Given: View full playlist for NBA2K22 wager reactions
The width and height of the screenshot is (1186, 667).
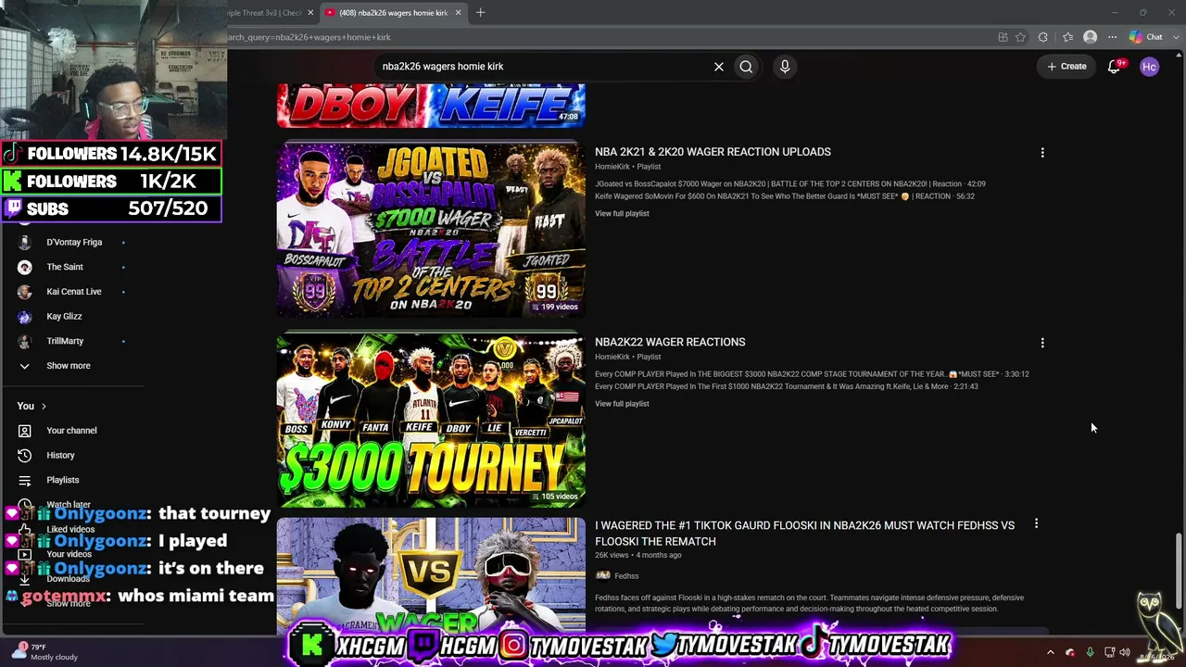Looking at the screenshot, I should pyautogui.click(x=622, y=404).
